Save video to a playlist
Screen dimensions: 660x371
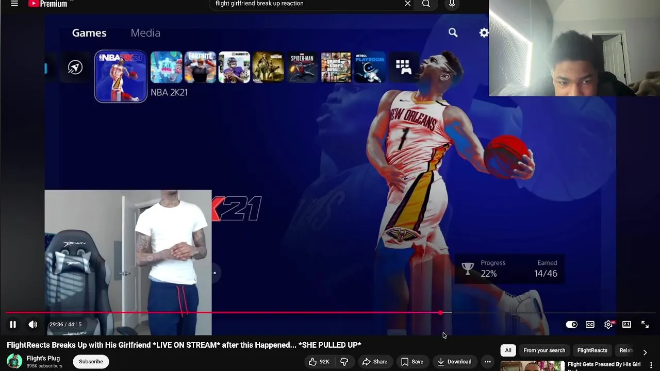412,362
